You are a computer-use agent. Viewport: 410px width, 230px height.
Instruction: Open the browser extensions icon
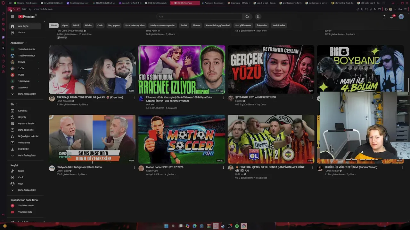[x=386, y=9]
